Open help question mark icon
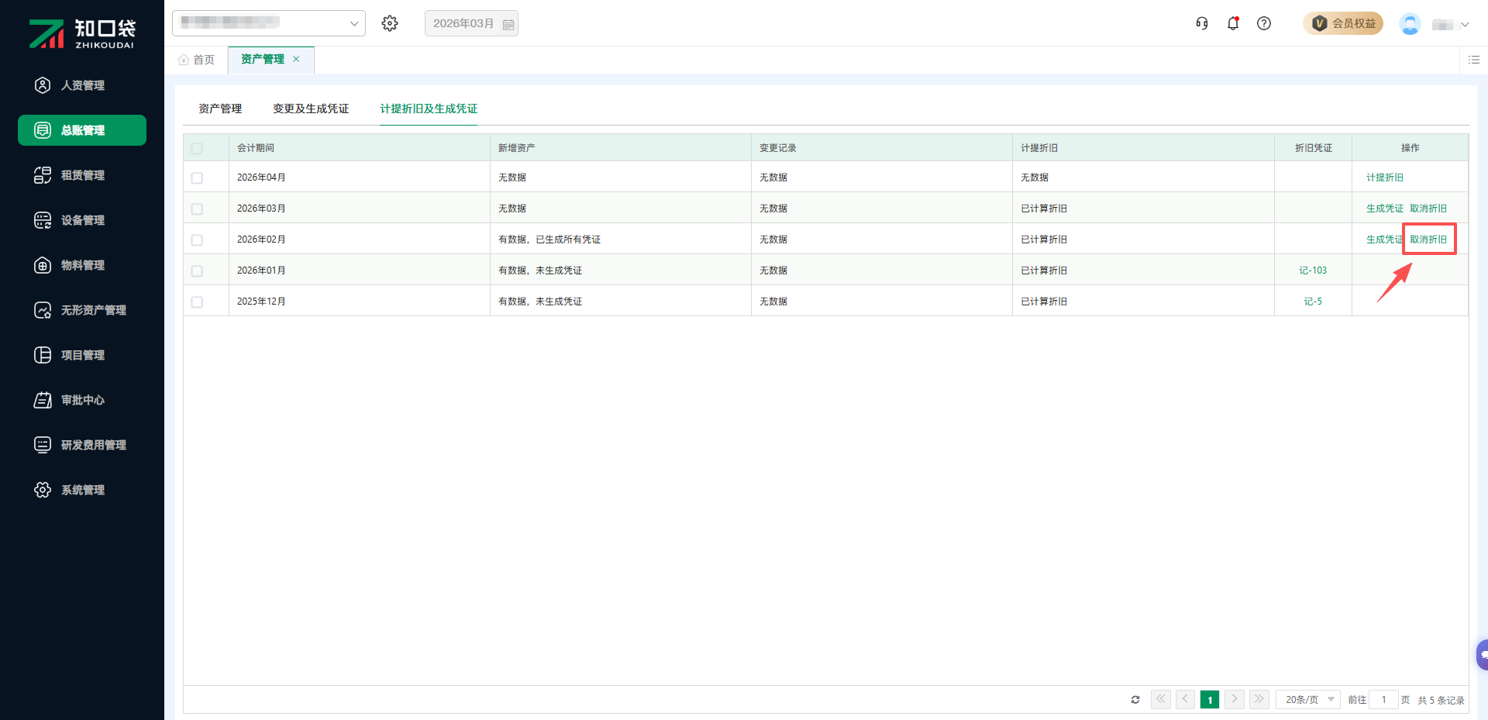The height and width of the screenshot is (720, 1488). [x=1264, y=23]
